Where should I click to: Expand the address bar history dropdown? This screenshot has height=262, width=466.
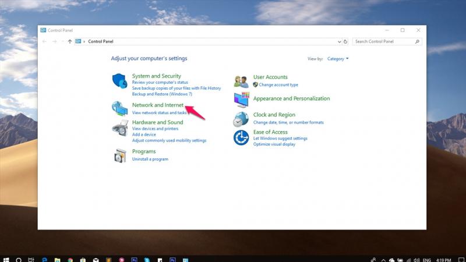click(x=340, y=42)
